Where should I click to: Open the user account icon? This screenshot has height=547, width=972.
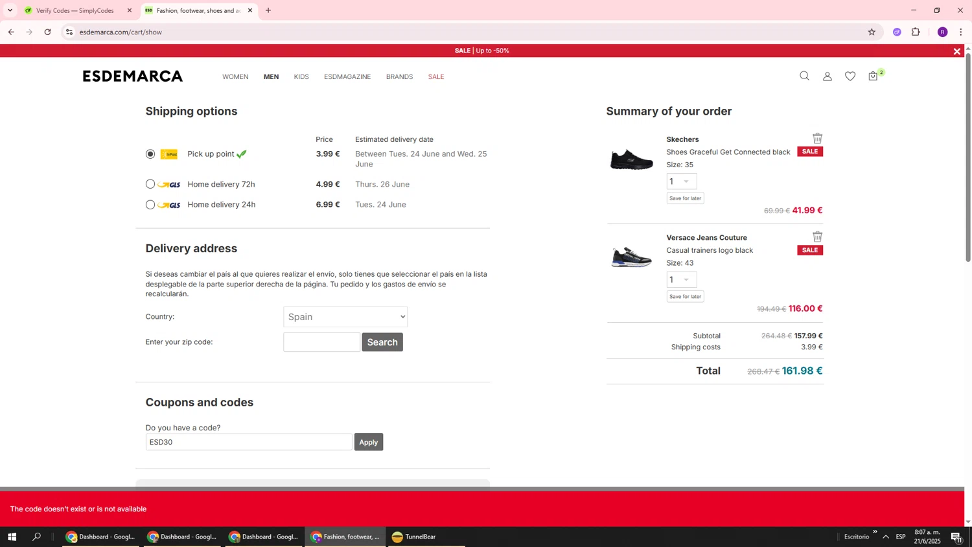[827, 76]
